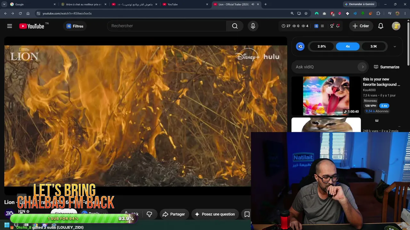Image resolution: width=410 pixels, height=230 pixels.
Task: Click the install app icon in address bar
Action: coord(299,13)
